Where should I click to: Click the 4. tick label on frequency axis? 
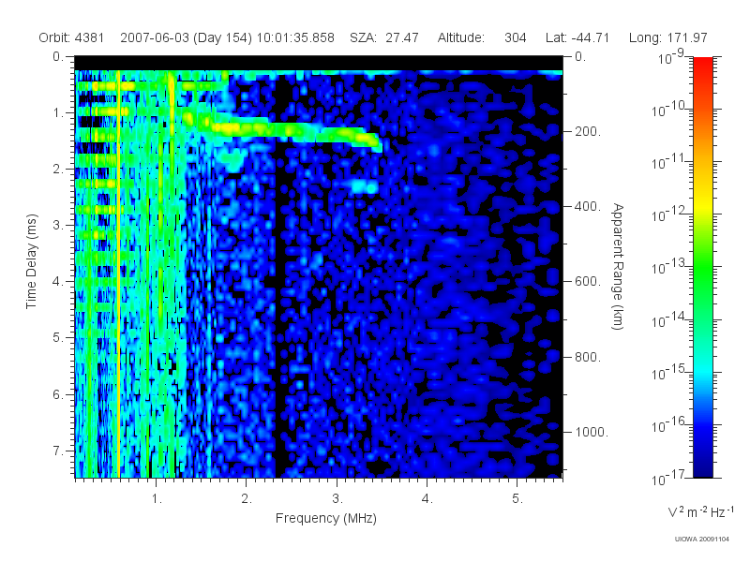click(x=427, y=499)
